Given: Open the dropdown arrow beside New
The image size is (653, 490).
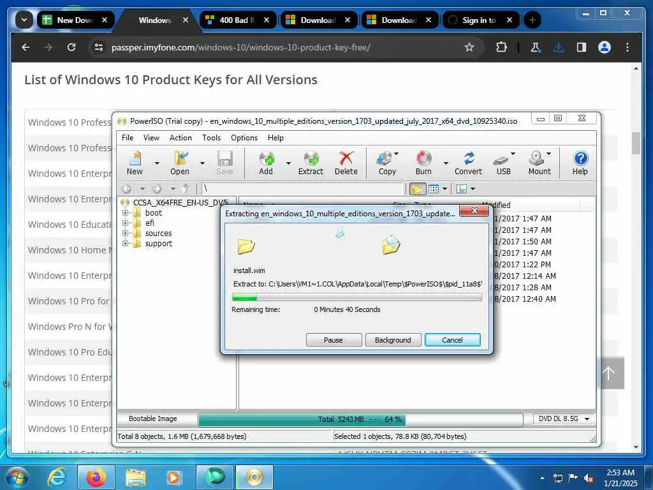Looking at the screenshot, I should click(157, 163).
